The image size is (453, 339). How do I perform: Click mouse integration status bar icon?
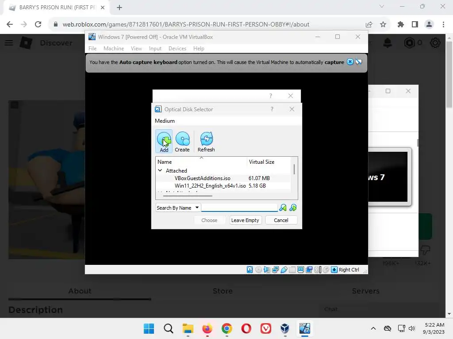[x=326, y=270]
